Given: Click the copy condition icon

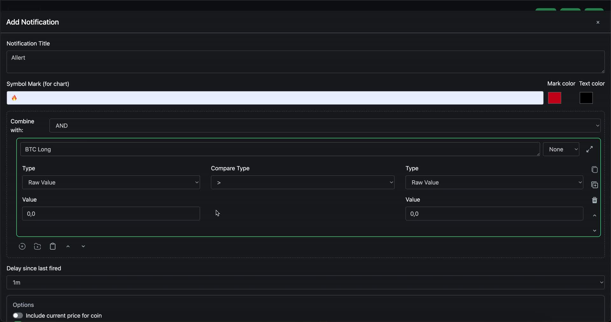Looking at the screenshot, I should 594,170.
